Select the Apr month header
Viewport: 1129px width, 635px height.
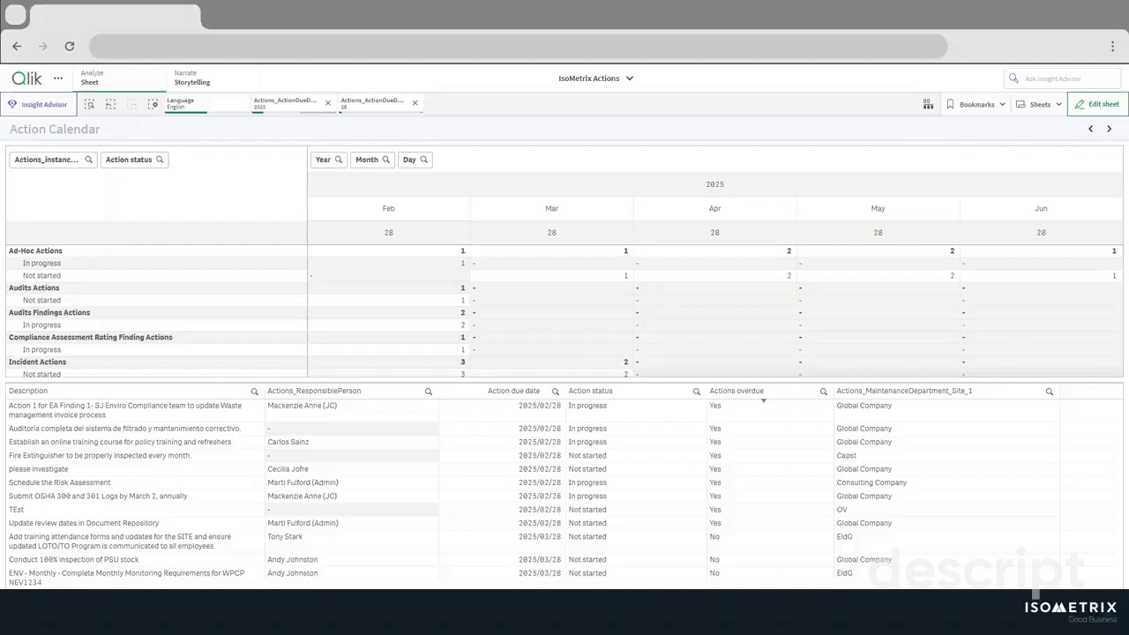(714, 209)
